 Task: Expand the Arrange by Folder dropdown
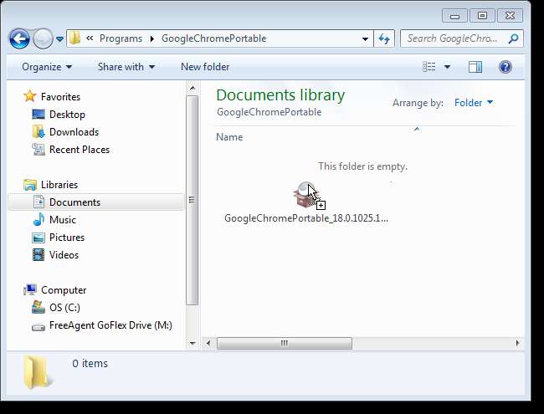(x=474, y=103)
